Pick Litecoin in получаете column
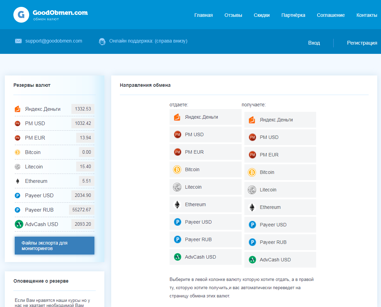 click(280, 190)
